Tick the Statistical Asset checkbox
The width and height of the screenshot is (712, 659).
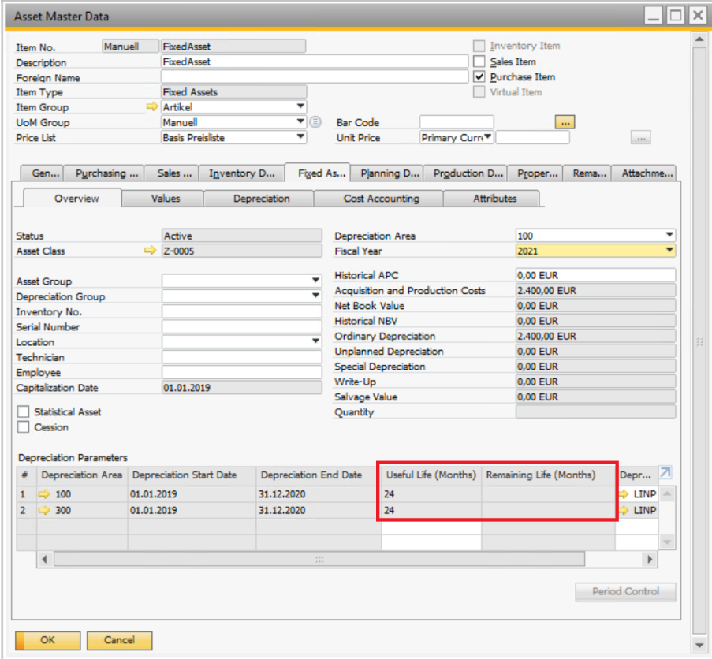(24, 412)
